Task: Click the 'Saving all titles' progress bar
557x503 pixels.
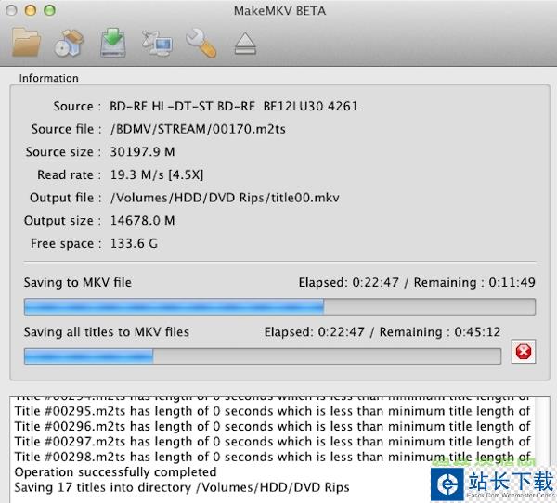Action: (x=262, y=355)
